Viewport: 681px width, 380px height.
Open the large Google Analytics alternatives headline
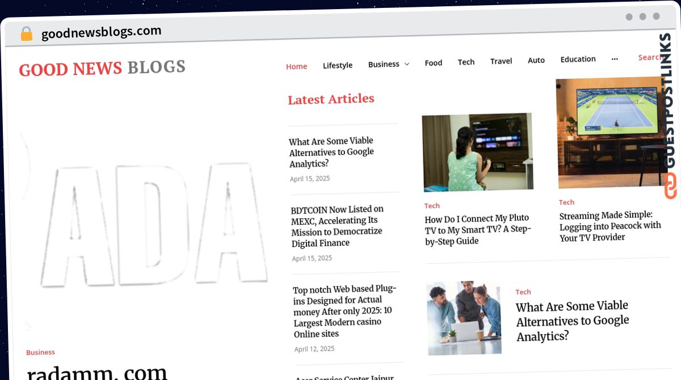click(x=573, y=321)
